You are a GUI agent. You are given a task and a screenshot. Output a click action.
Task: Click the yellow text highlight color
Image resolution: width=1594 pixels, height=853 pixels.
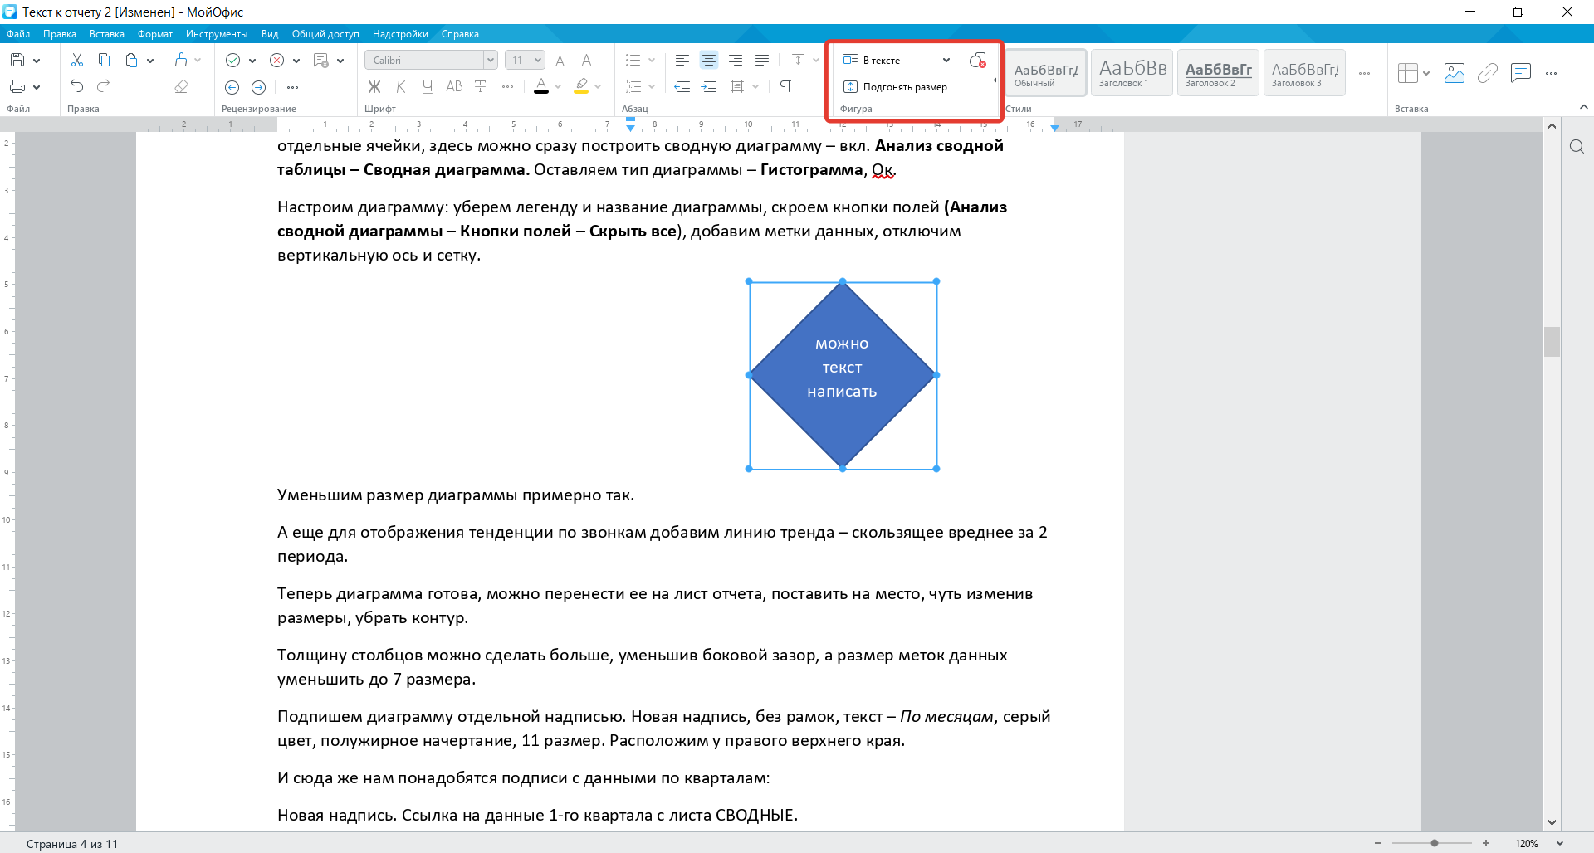click(x=581, y=86)
